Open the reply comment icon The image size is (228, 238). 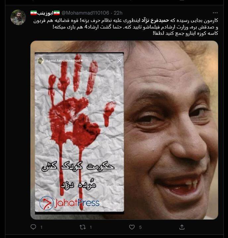33,227
